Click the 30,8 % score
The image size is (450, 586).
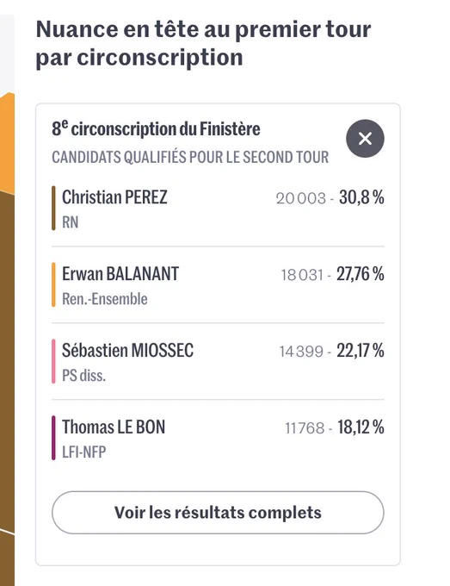pos(361,197)
